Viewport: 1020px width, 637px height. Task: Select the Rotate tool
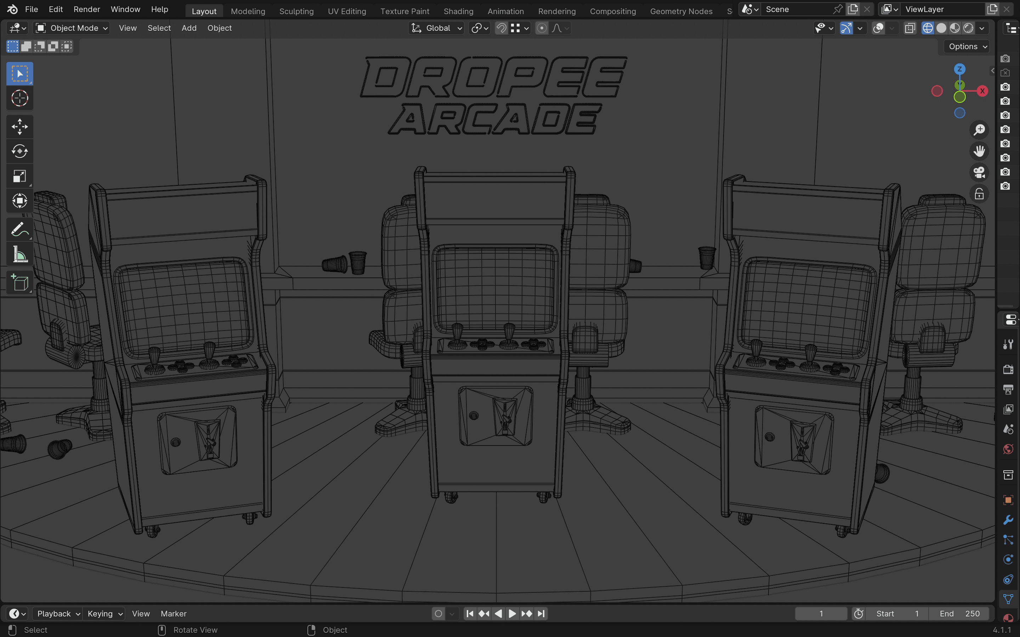click(19, 151)
